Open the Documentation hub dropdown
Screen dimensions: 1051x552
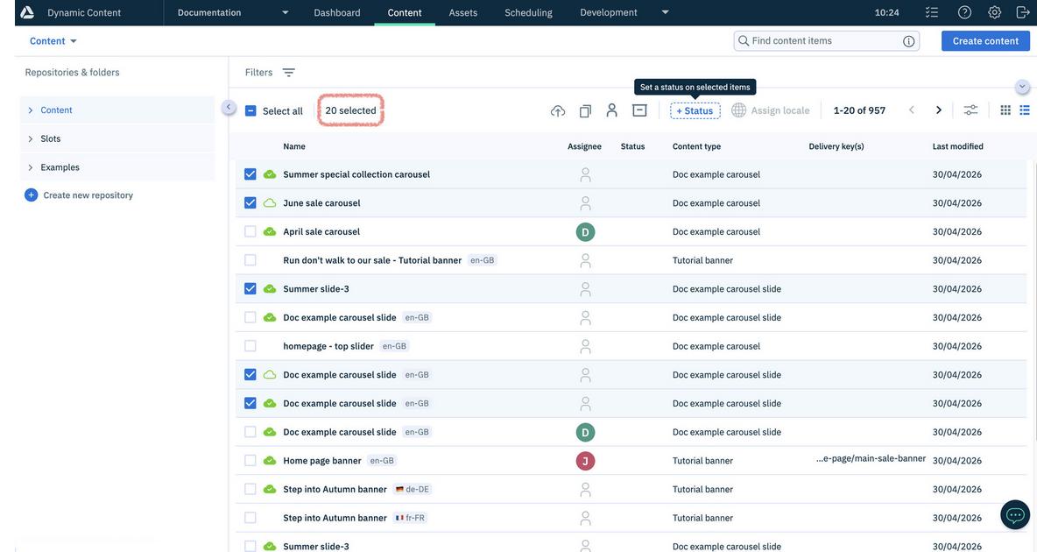click(x=233, y=12)
